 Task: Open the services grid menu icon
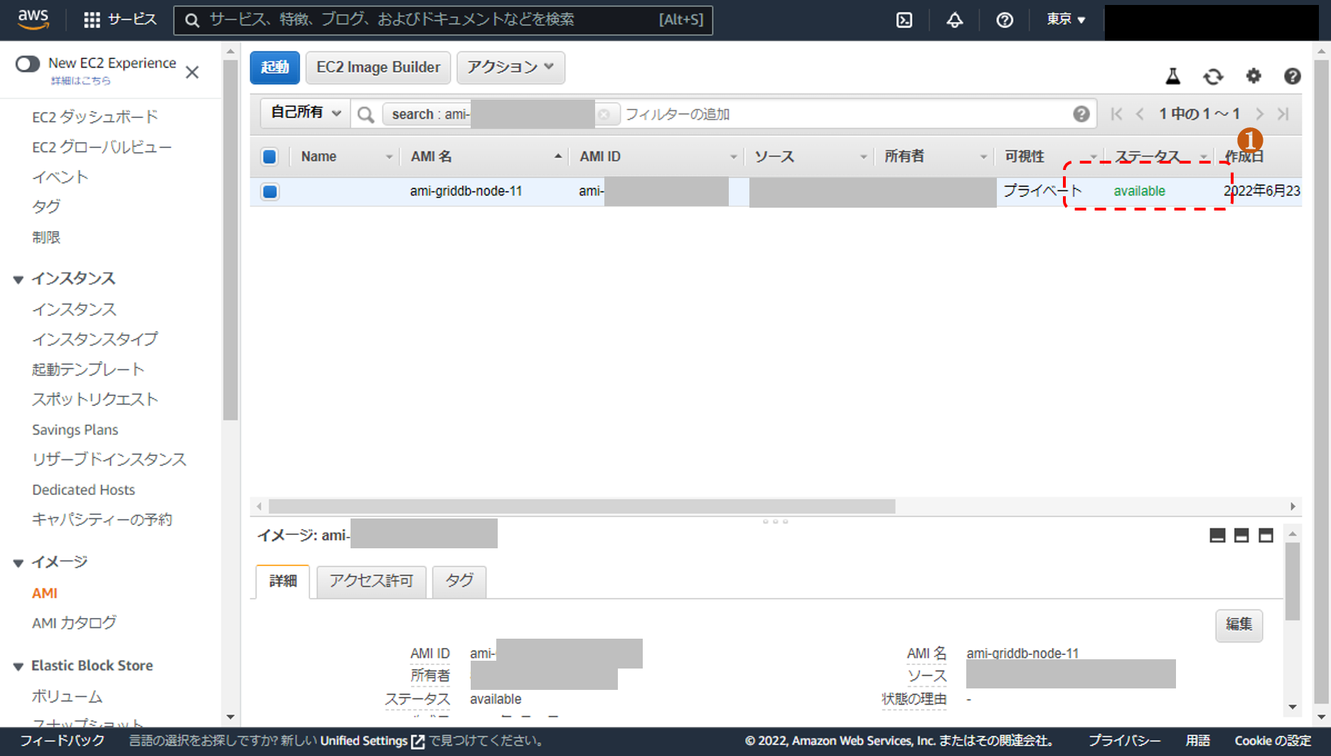click(x=92, y=20)
